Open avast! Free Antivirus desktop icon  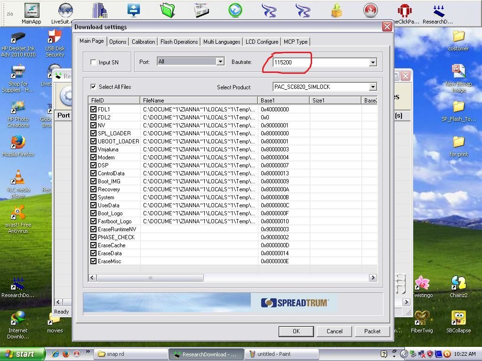click(x=18, y=213)
